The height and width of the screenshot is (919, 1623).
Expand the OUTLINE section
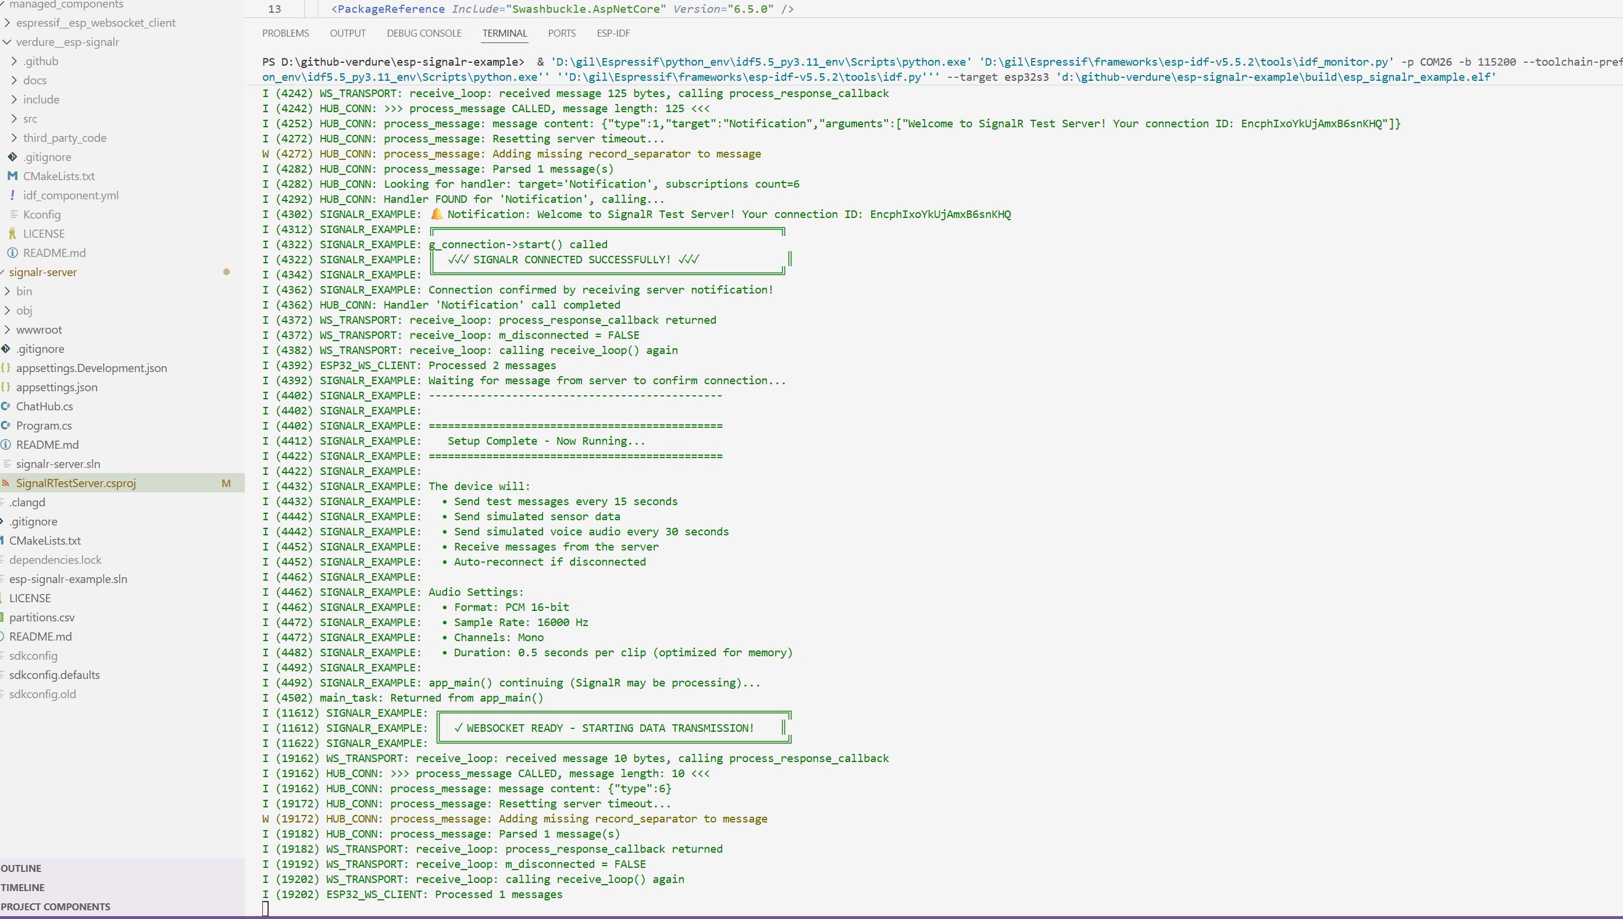click(22, 868)
